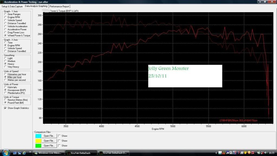Click Open File next to the green swatch
Image resolution: width=277 pixels, height=156 pixels.
(x=49, y=146)
